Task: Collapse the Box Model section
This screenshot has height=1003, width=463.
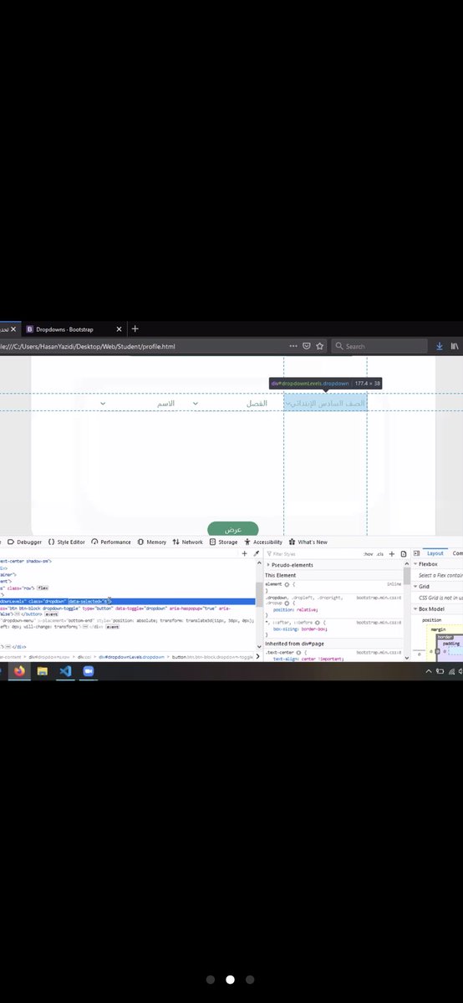Action: click(x=430, y=609)
